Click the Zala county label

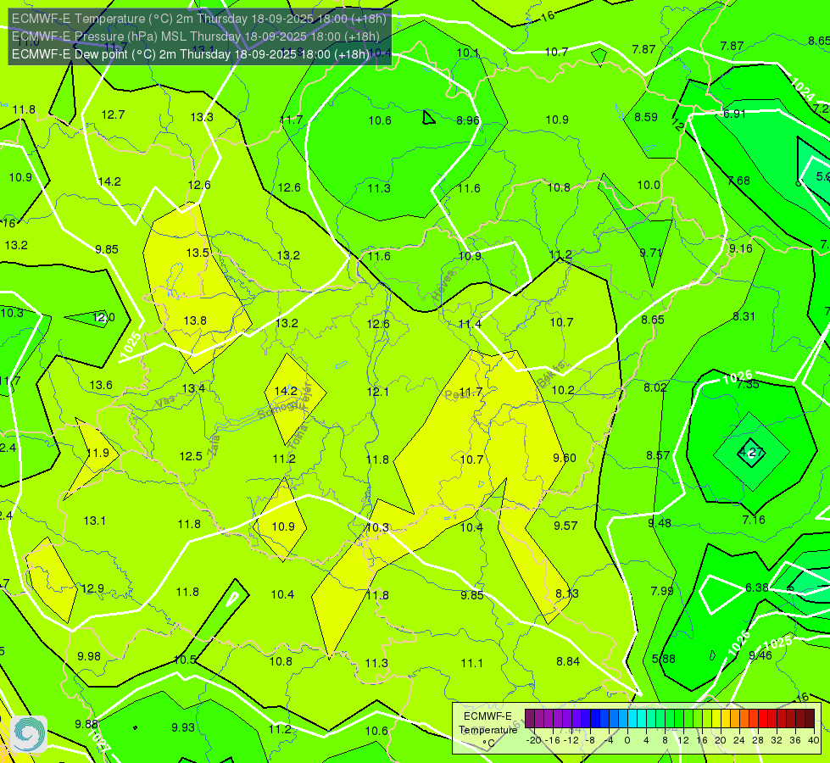[x=214, y=445]
